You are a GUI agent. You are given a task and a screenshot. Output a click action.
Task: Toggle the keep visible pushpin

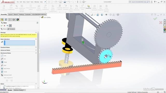(10, 26)
